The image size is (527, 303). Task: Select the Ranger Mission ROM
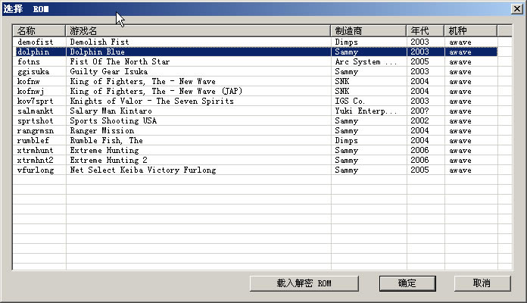[x=101, y=131]
